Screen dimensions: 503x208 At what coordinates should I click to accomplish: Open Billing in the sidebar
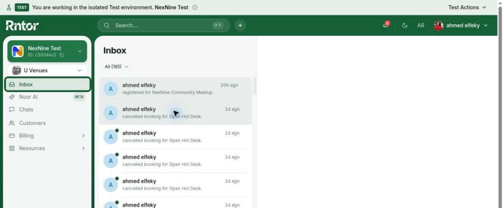[x=48, y=135]
